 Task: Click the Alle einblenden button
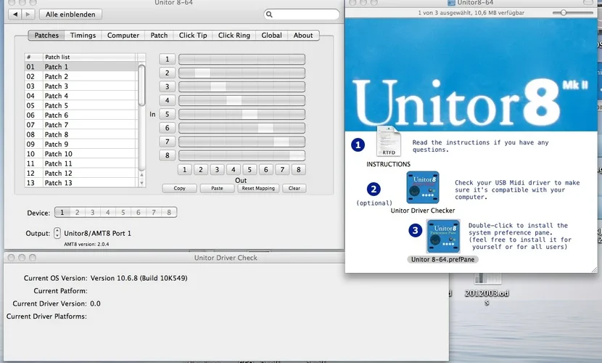(x=70, y=14)
